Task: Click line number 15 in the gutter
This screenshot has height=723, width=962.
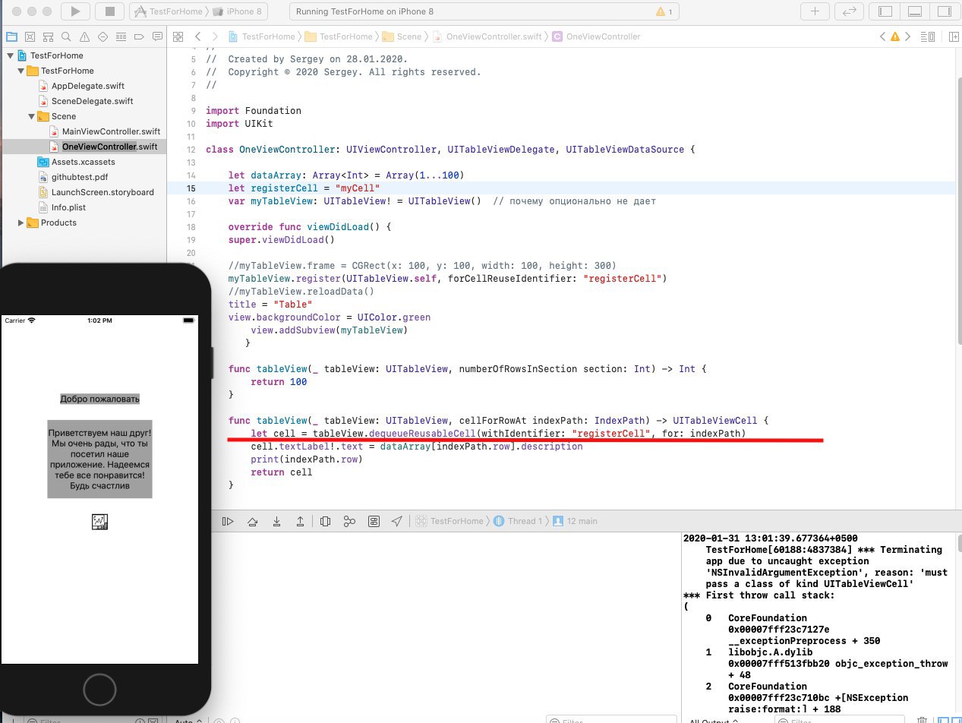Action: click(190, 188)
